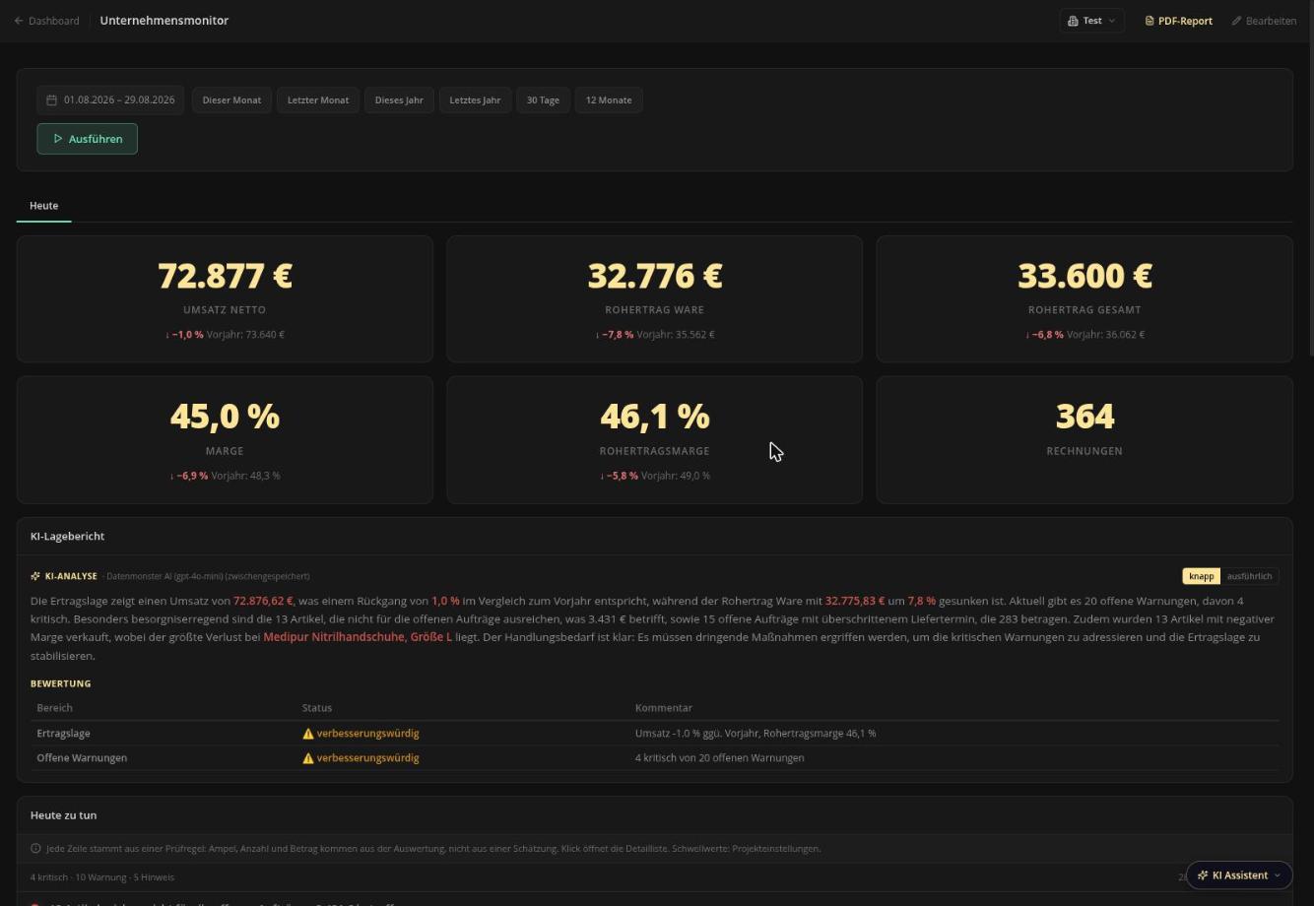
Task: Click the Offene Warnungen row in Bewertung
Action: click(x=654, y=758)
